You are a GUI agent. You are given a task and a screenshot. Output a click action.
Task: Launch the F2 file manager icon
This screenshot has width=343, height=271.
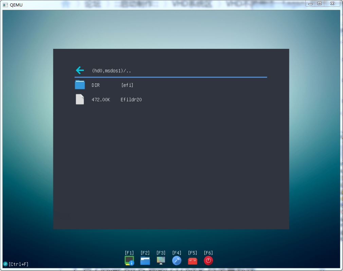(145, 260)
